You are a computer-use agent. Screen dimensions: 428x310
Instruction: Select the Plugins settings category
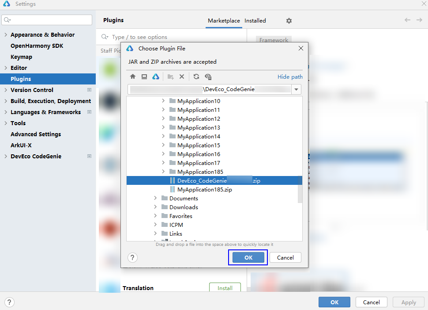48,79
